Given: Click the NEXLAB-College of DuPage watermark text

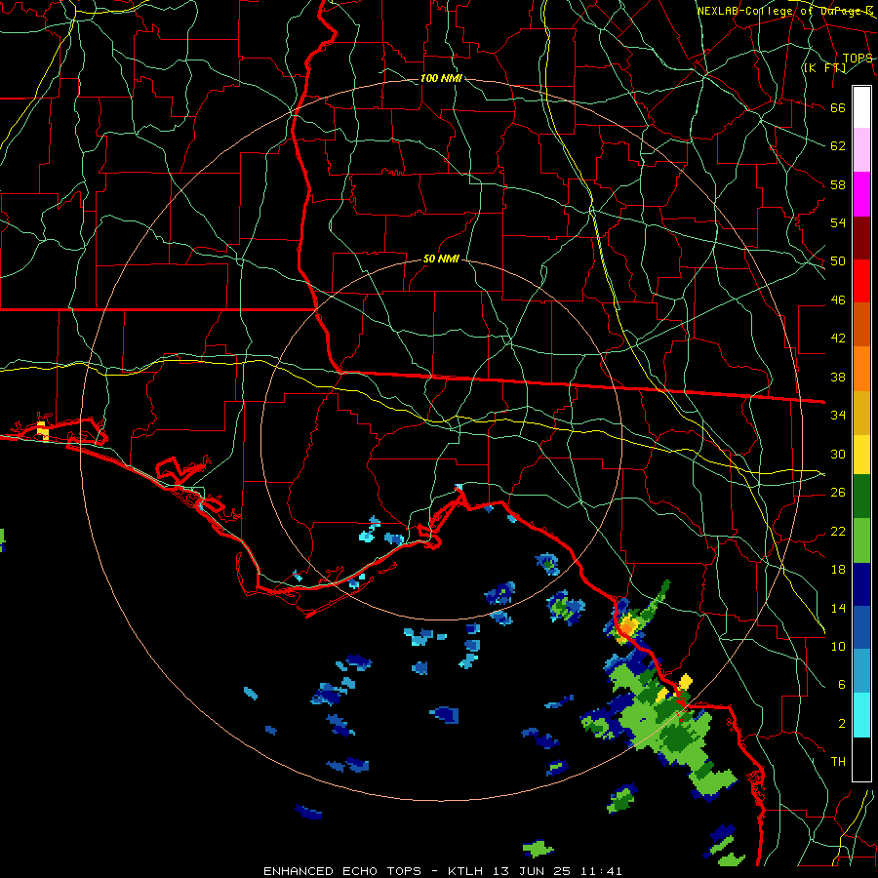Looking at the screenshot, I should pyautogui.click(x=784, y=11).
